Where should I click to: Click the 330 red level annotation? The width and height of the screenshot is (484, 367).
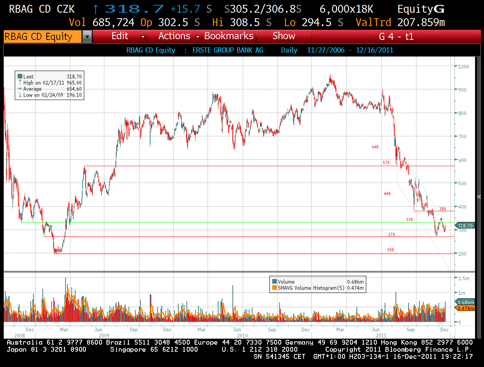pos(409,220)
